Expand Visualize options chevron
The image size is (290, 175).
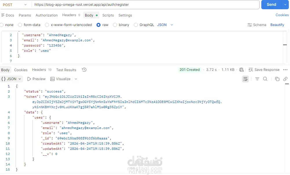[76, 79]
